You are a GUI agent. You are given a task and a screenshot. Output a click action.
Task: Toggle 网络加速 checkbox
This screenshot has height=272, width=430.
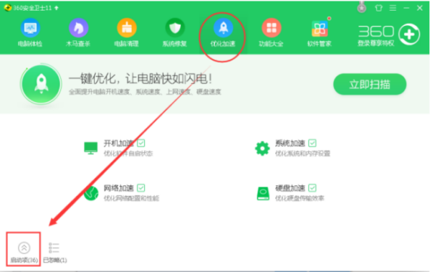141,188
